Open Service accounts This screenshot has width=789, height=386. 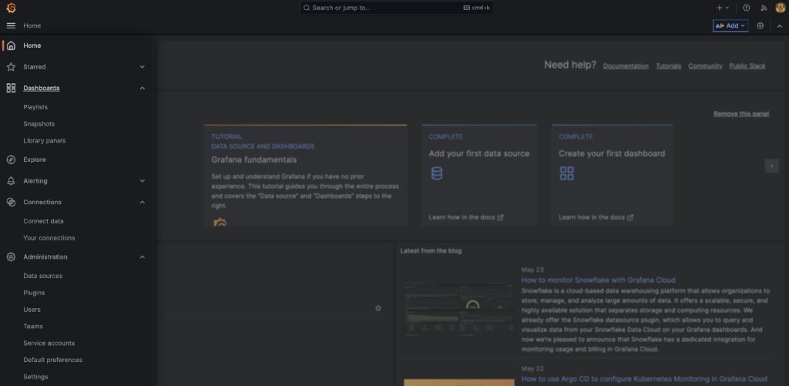click(x=49, y=343)
